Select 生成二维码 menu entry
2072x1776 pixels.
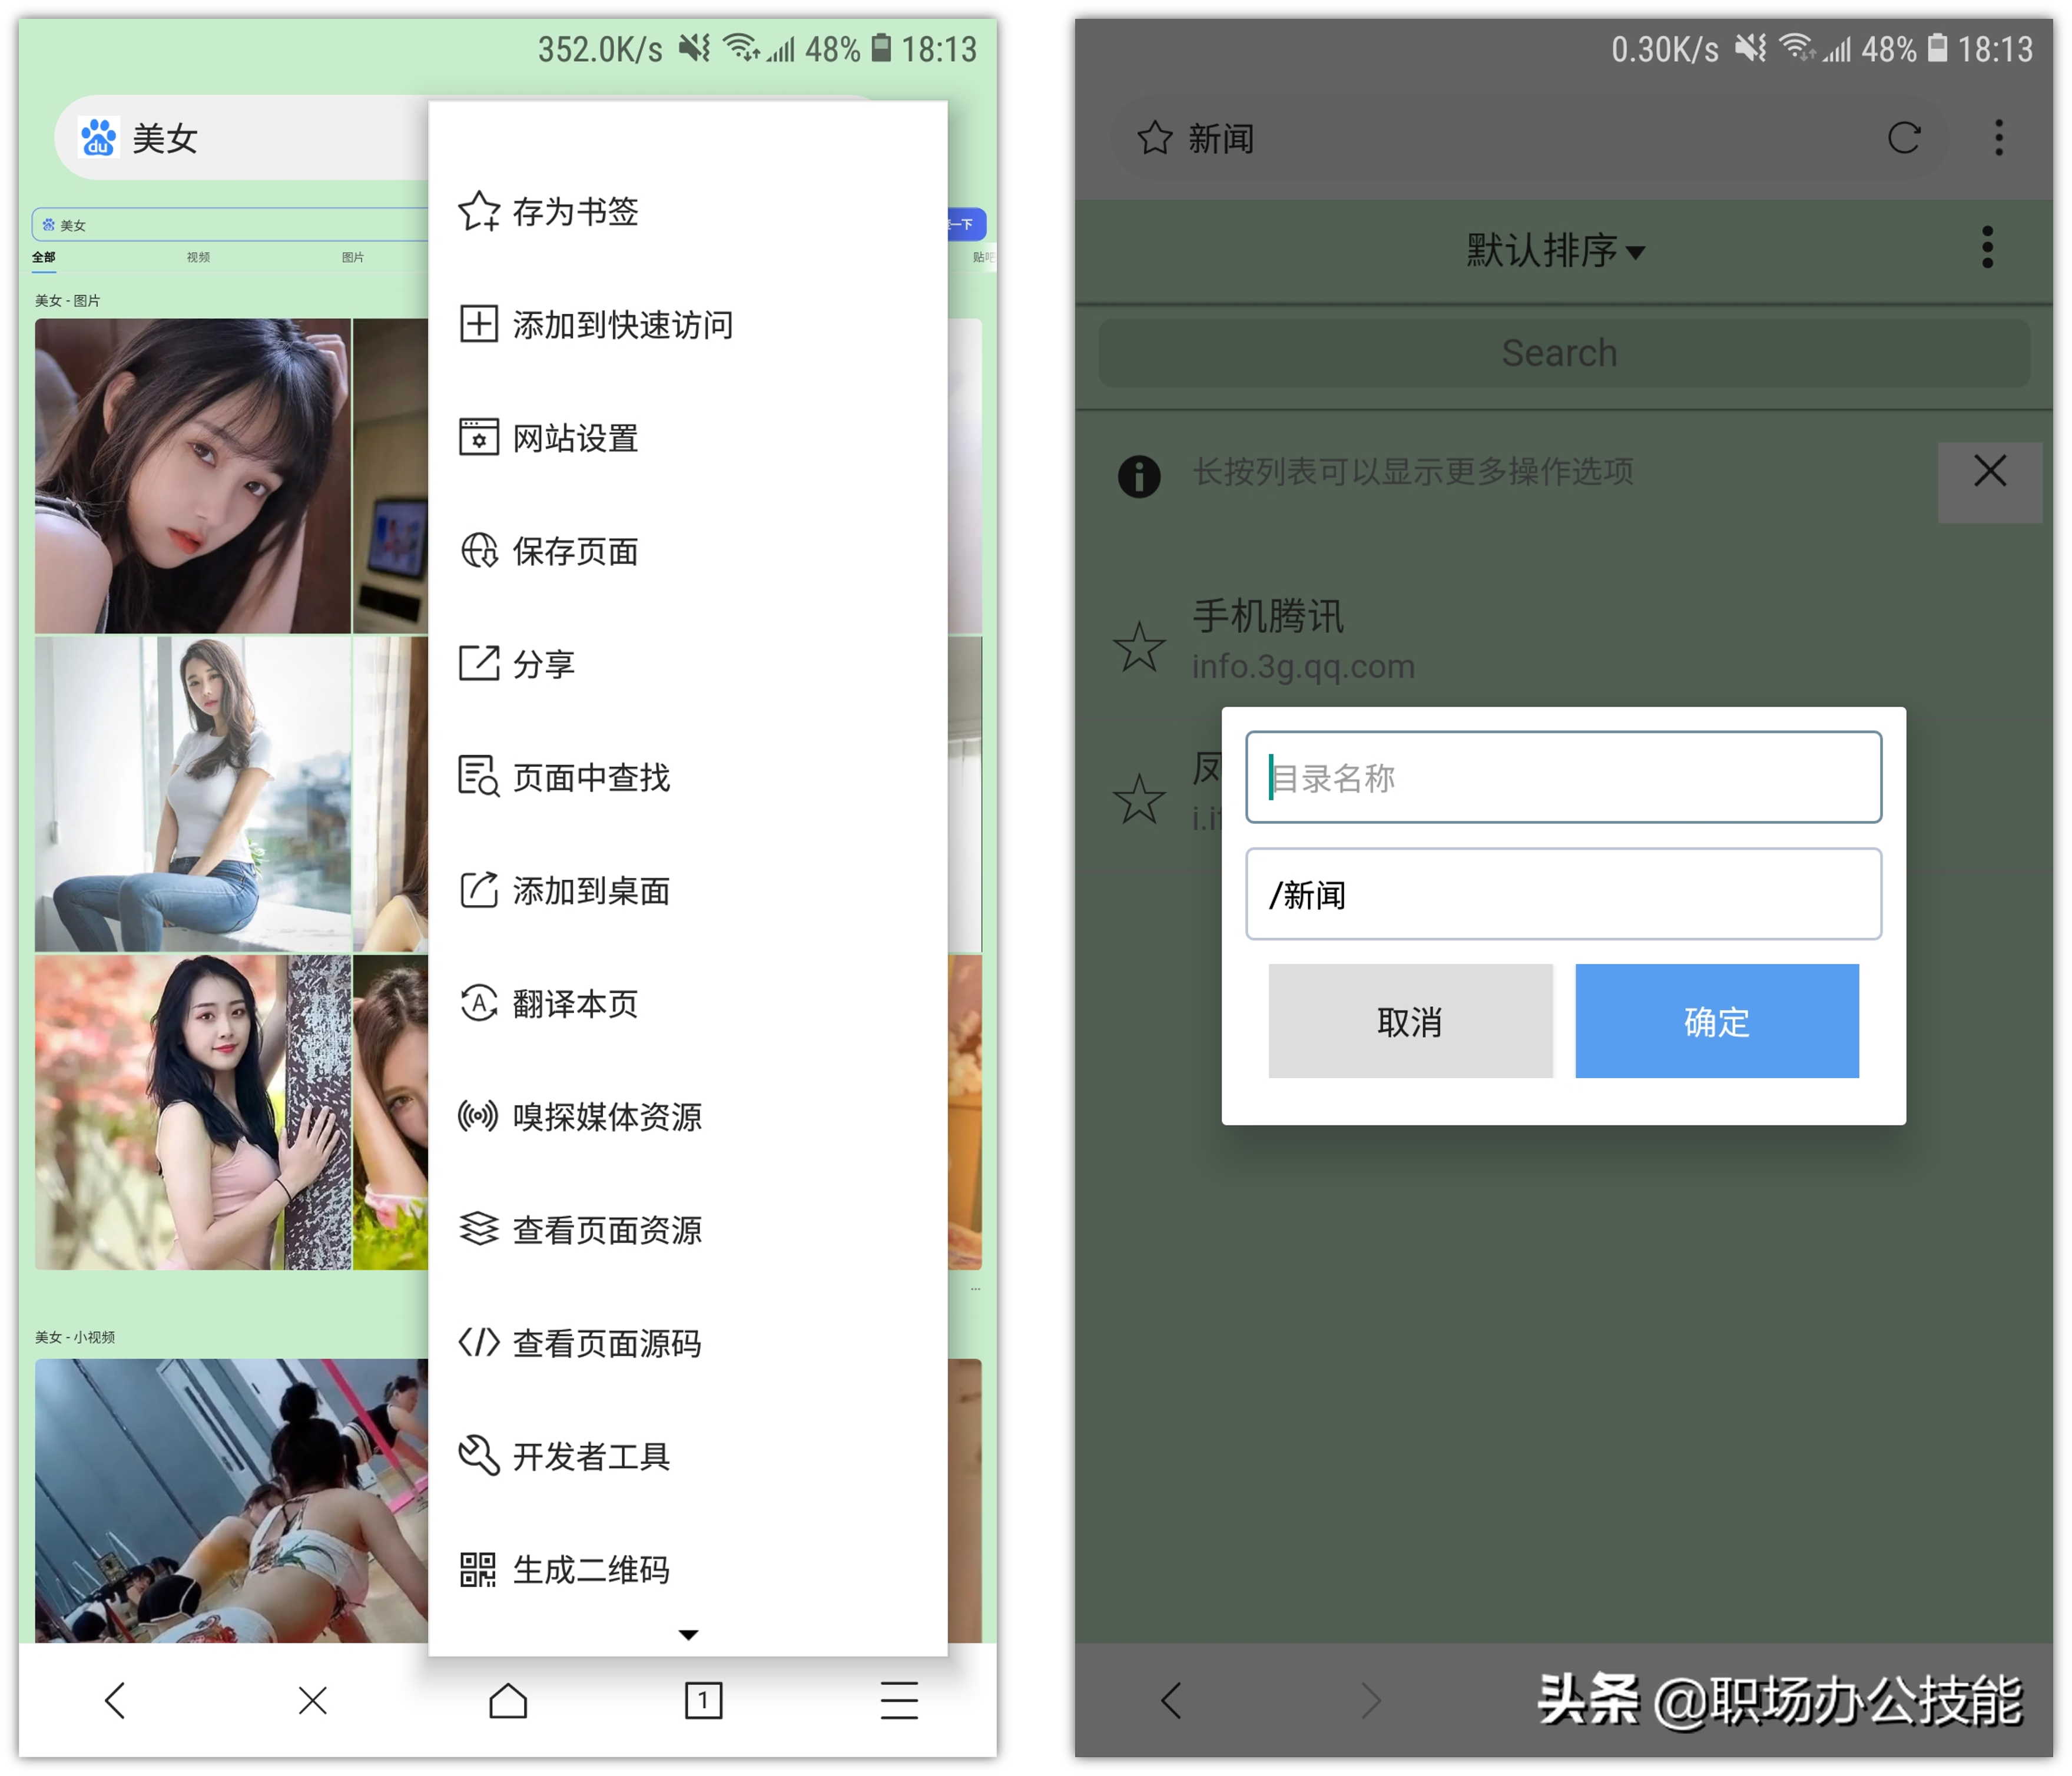click(x=590, y=1569)
